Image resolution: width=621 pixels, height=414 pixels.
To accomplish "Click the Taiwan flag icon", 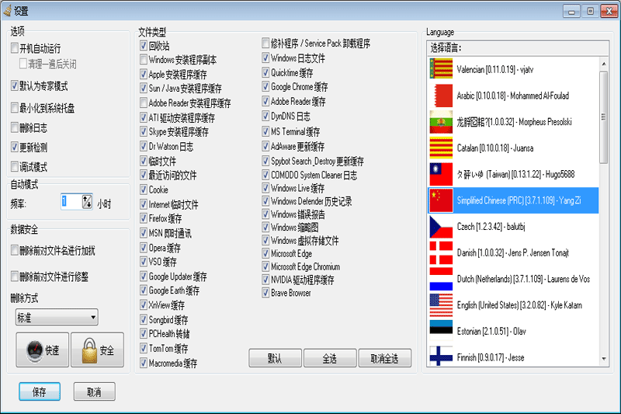I will pos(441,174).
